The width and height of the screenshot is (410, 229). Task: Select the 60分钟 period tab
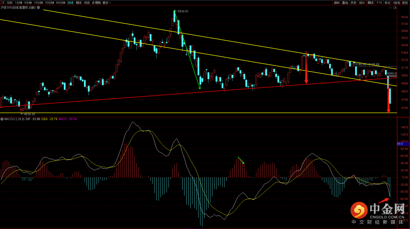(x=61, y=3)
